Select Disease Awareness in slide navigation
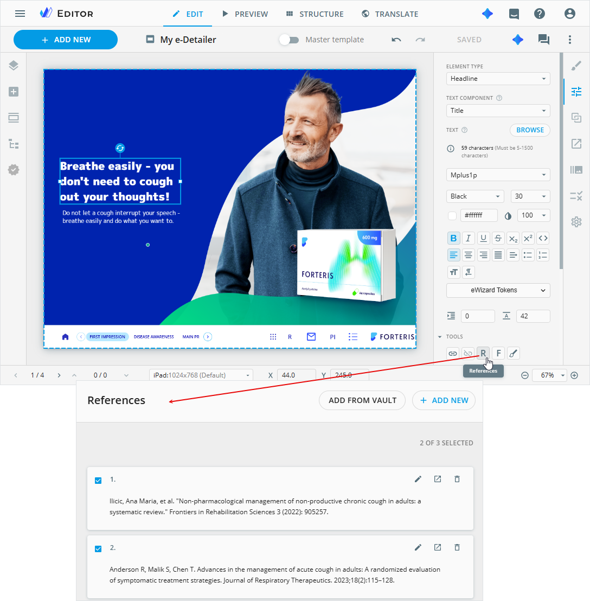The image size is (590, 601). tap(153, 336)
